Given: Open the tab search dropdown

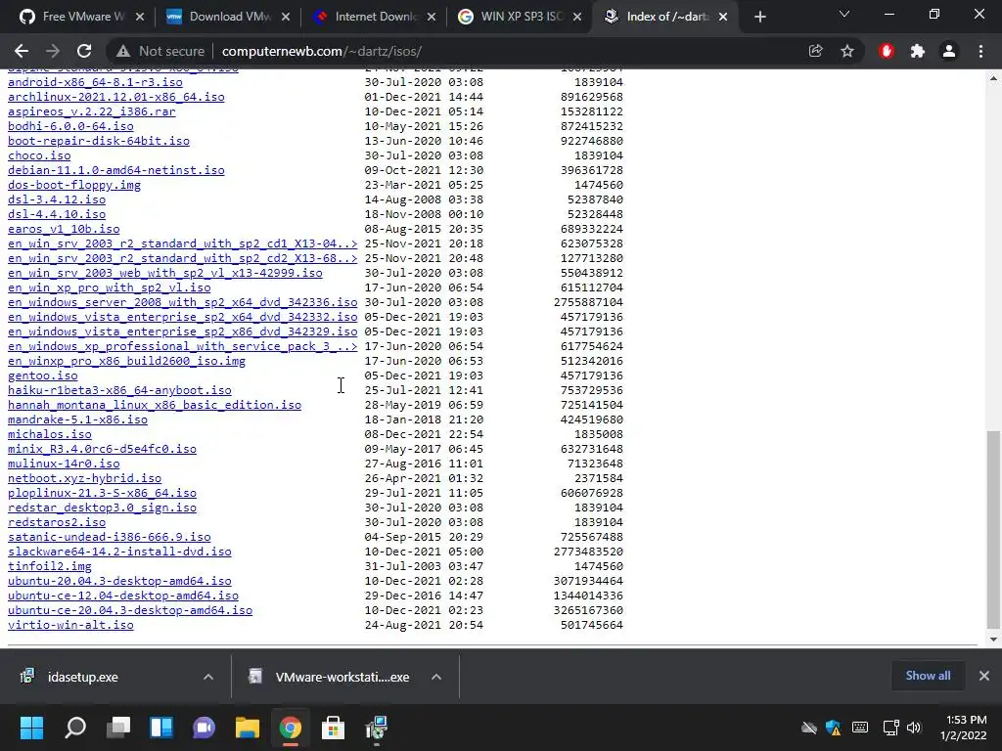Looking at the screenshot, I should click(x=844, y=14).
